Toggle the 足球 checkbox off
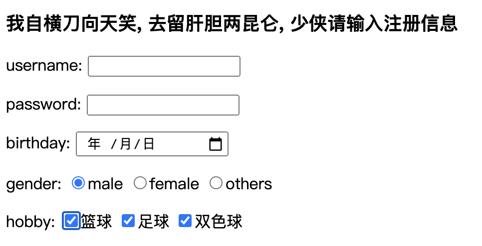The width and height of the screenshot is (482, 246). [128, 221]
